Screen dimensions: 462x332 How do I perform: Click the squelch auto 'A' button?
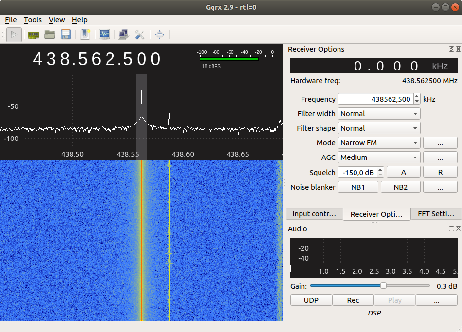403,173
